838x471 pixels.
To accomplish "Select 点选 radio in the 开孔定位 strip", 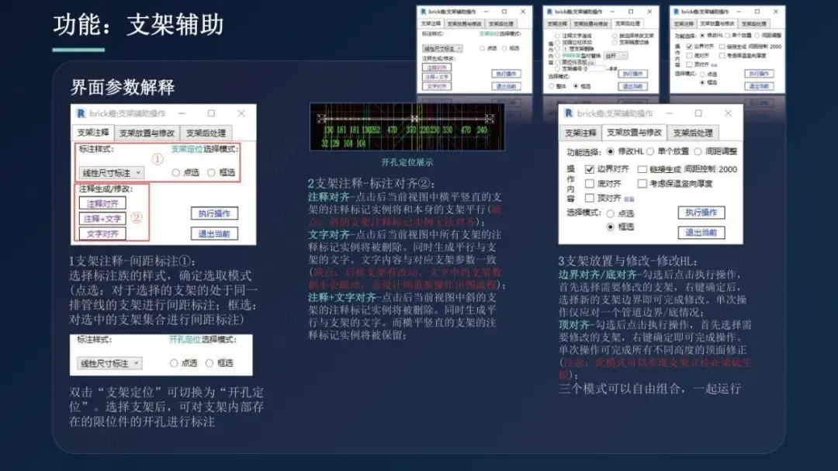I will [174, 363].
